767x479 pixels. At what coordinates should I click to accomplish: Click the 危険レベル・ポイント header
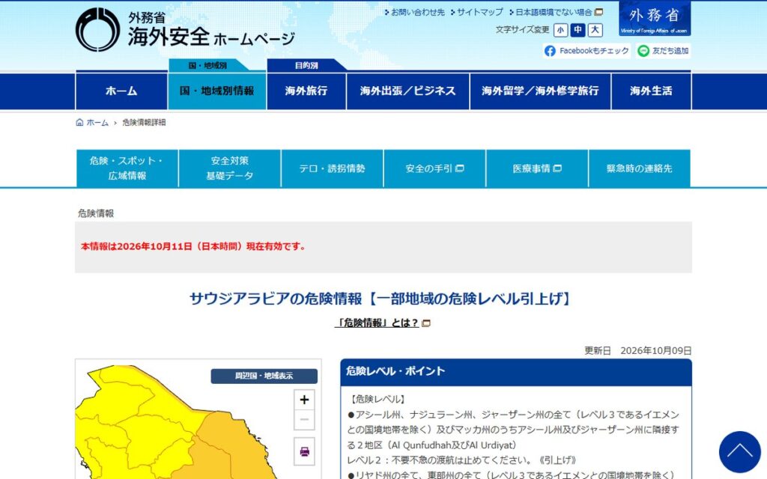516,371
